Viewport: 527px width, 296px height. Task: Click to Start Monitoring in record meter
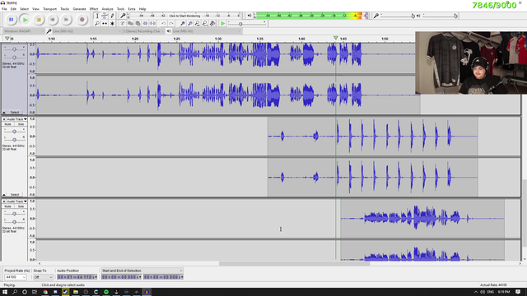click(184, 16)
